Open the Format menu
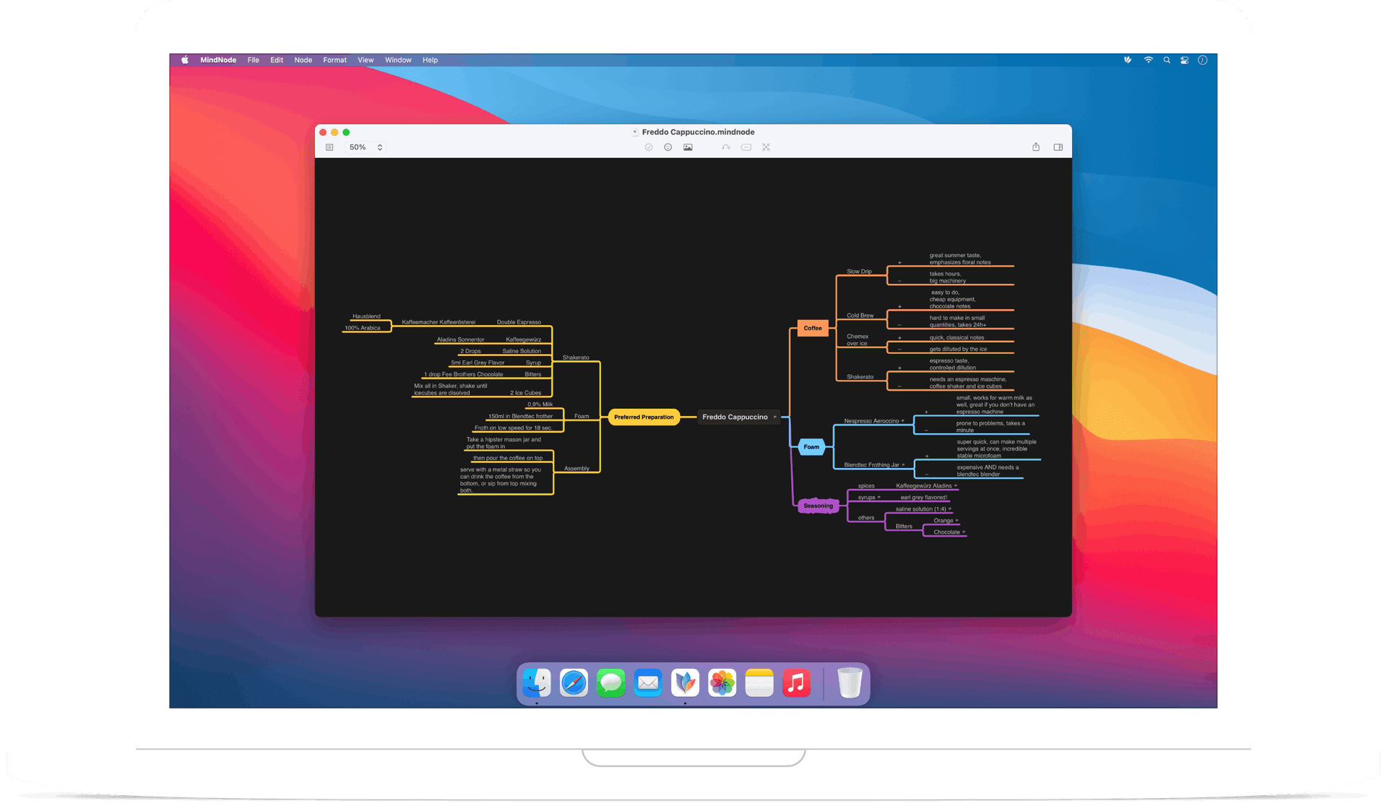The width and height of the screenshot is (1387, 806). click(x=334, y=60)
